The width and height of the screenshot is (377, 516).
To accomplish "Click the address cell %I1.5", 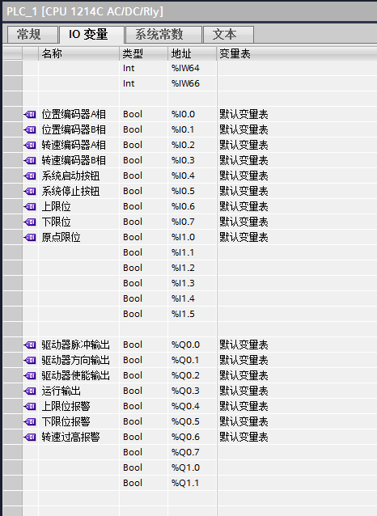I will (192, 315).
